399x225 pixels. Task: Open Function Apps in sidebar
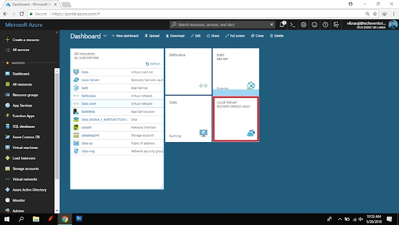coord(20,116)
